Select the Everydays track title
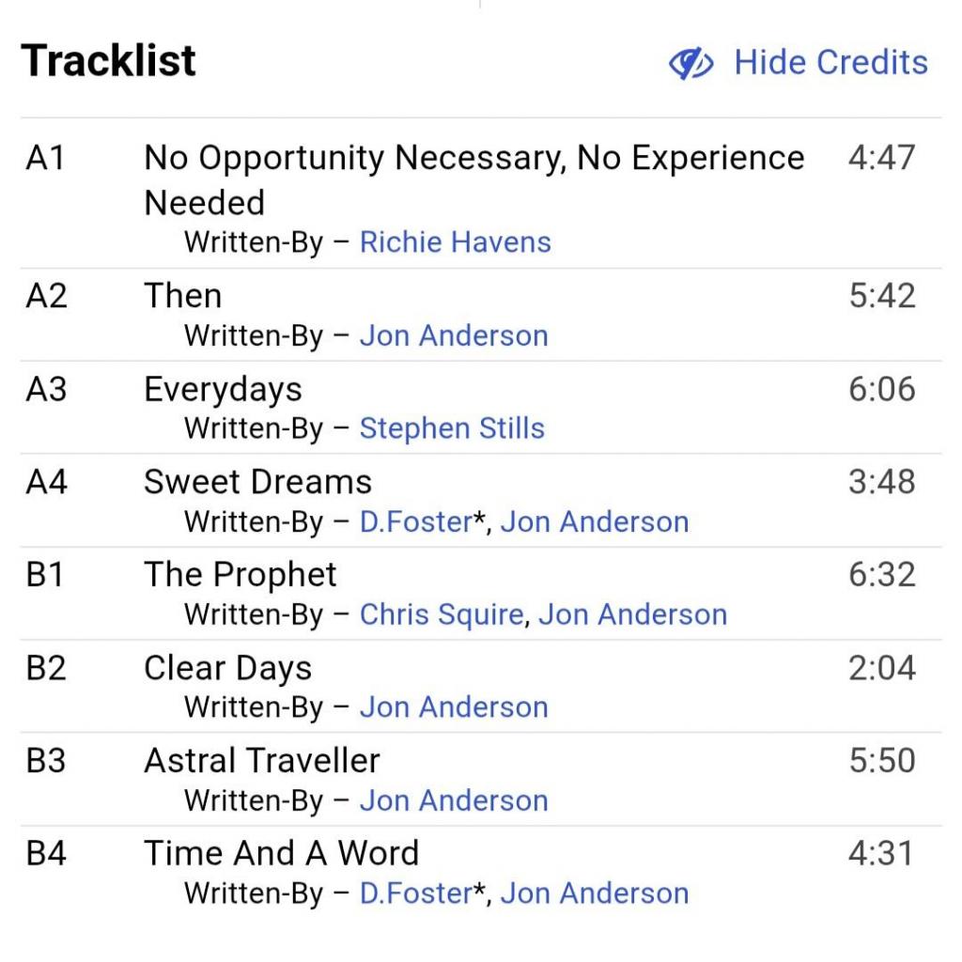Screen dimensions: 962x962 (x=223, y=390)
